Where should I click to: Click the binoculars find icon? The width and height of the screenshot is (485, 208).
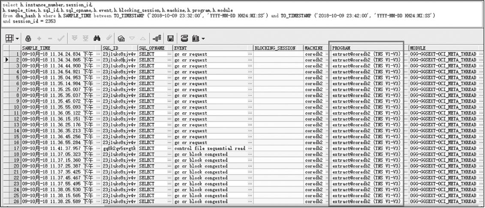click(x=97, y=38)
